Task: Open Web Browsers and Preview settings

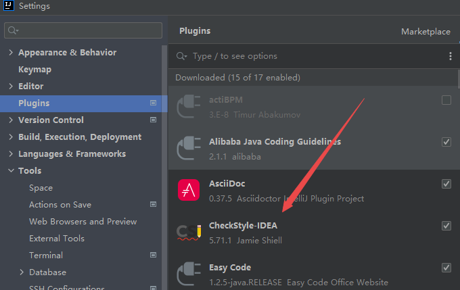Action: coord(83,222)
